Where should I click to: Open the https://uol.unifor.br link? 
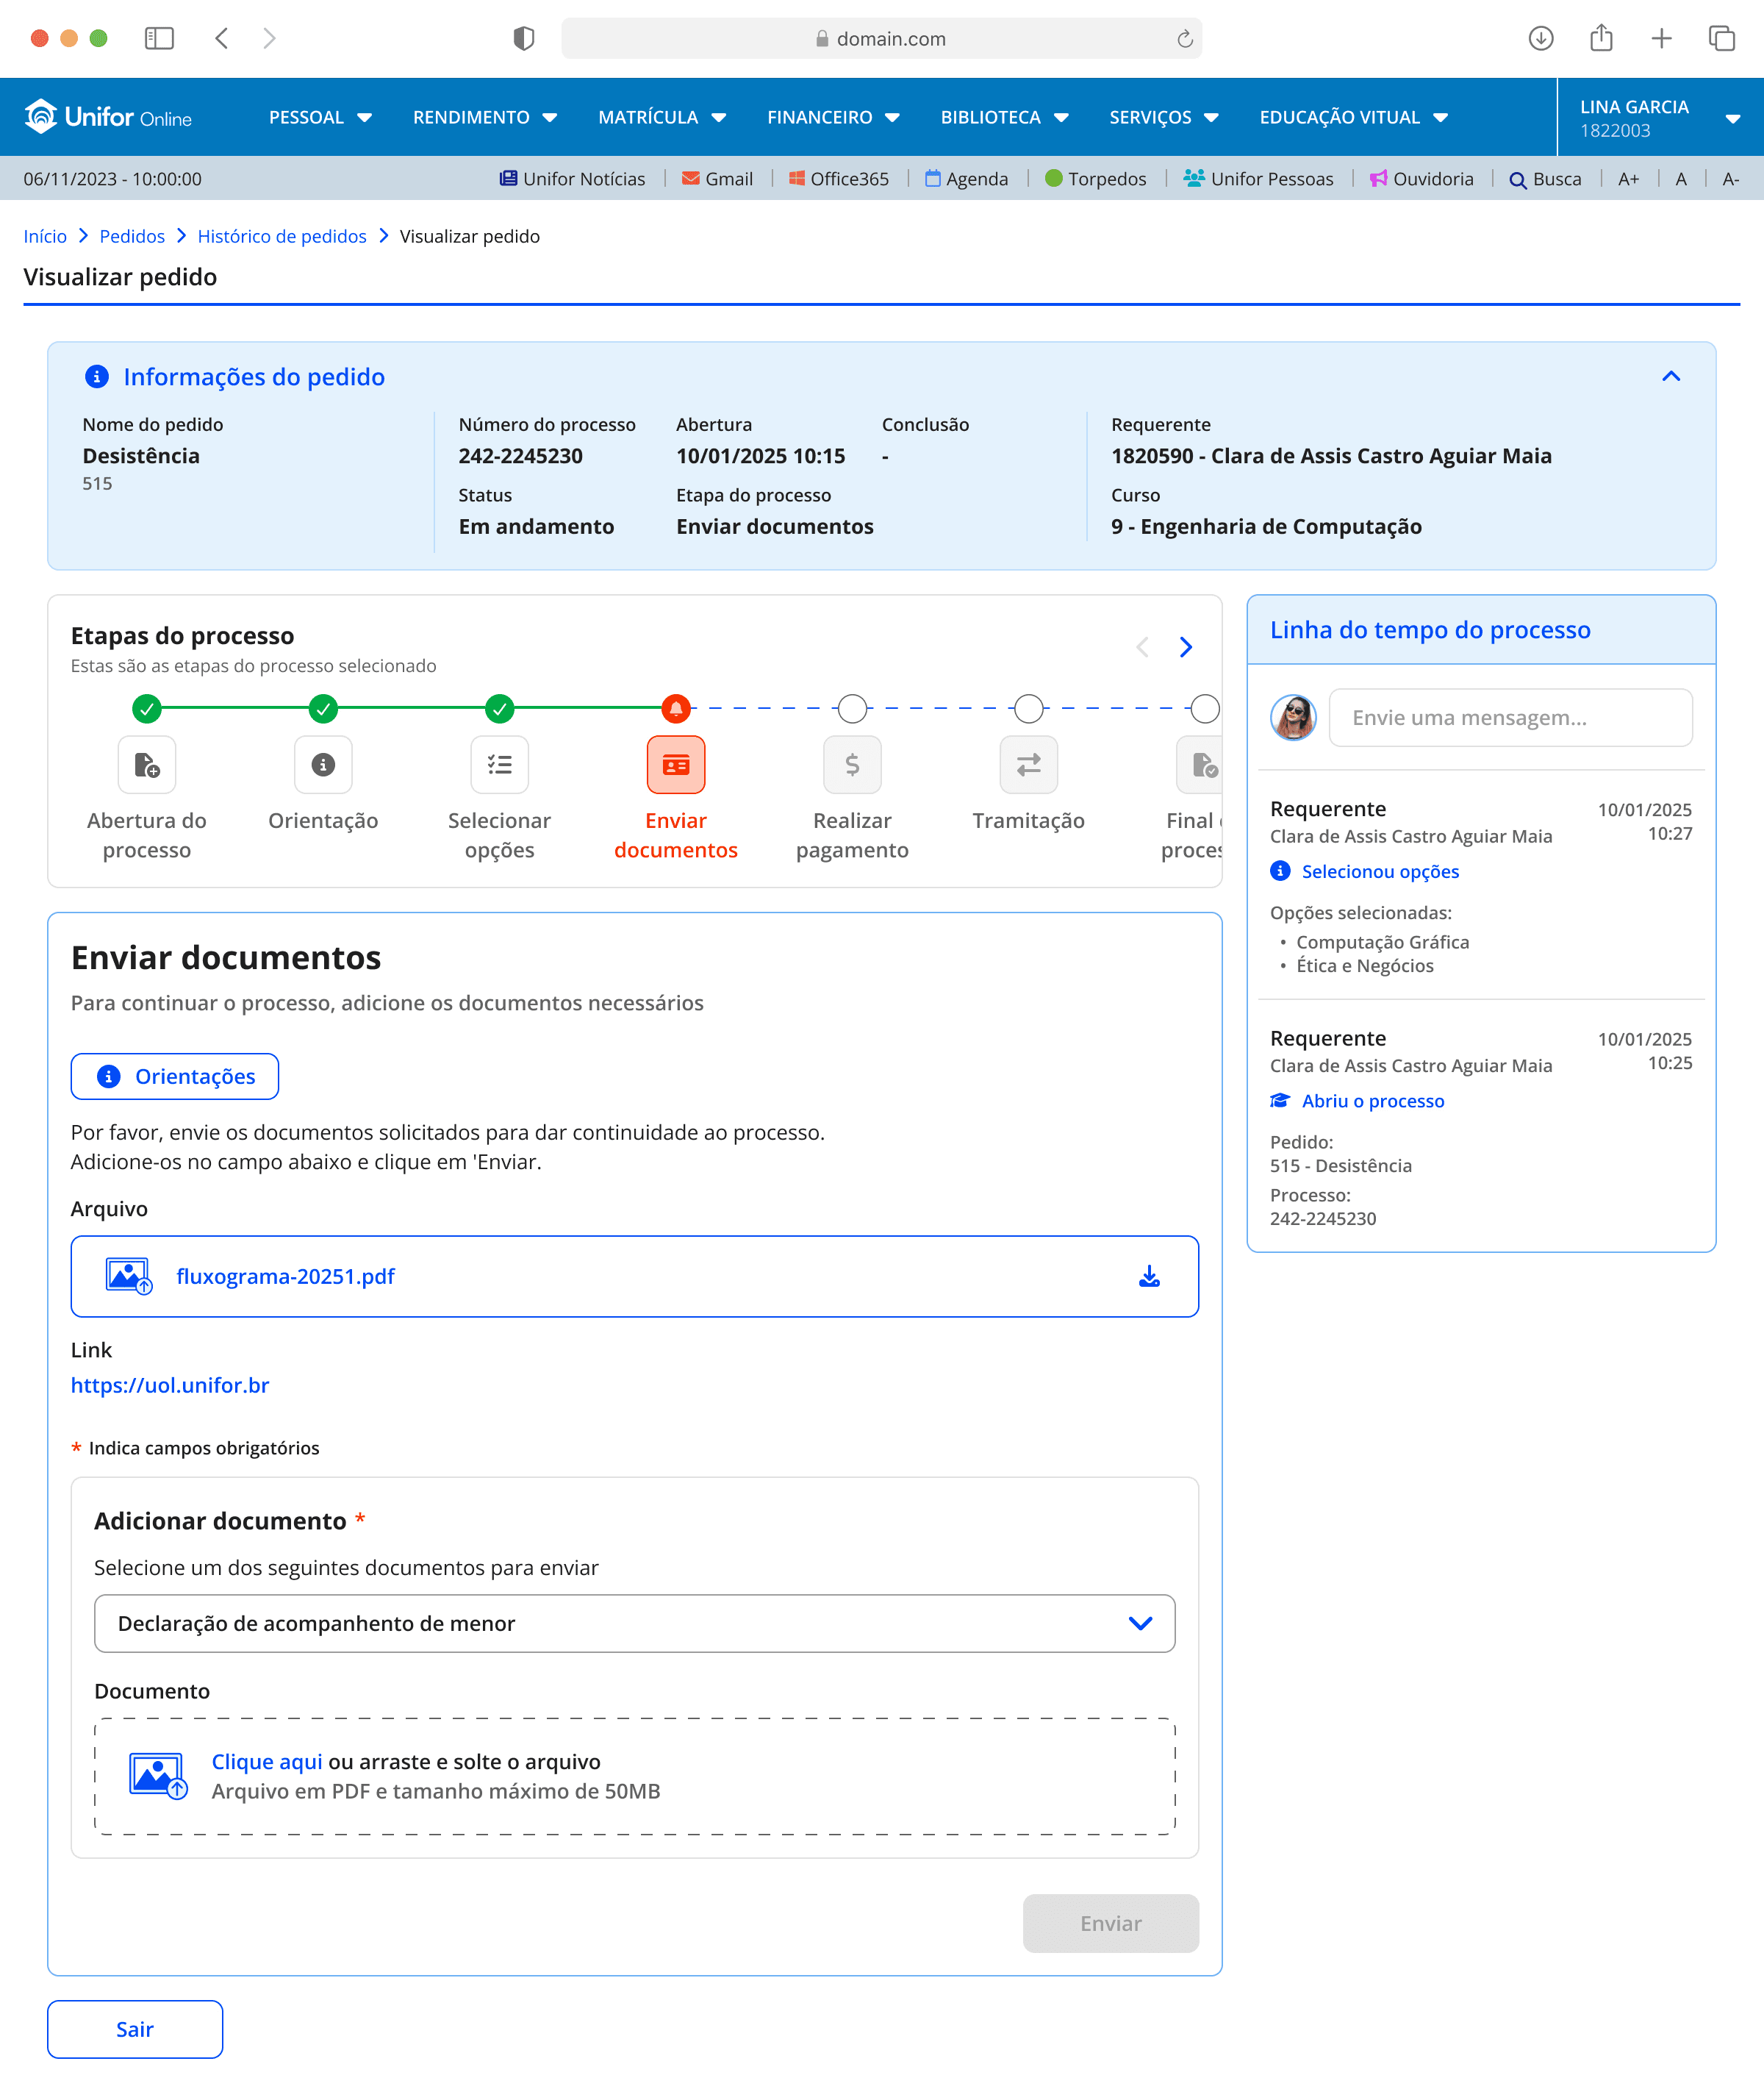pos(170,1385)
